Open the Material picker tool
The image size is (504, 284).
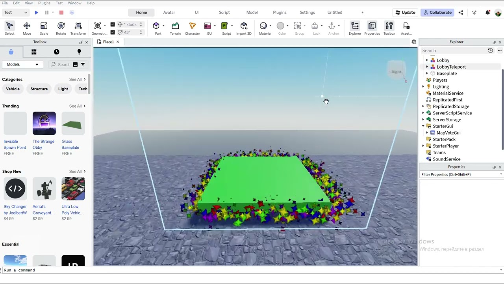coord(263,26)
